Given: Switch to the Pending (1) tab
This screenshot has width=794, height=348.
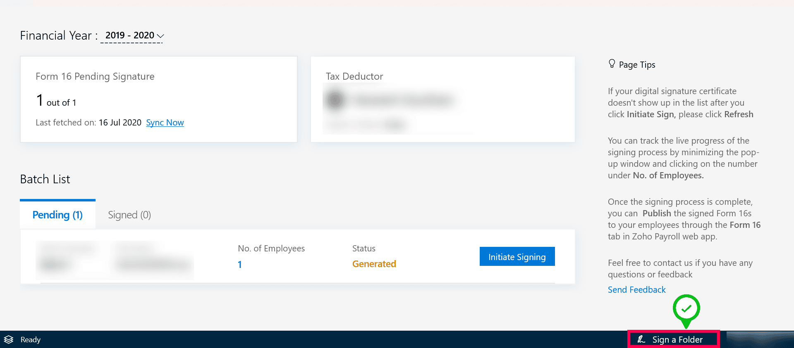Looking at the screenshot, I should pos(57,215).
